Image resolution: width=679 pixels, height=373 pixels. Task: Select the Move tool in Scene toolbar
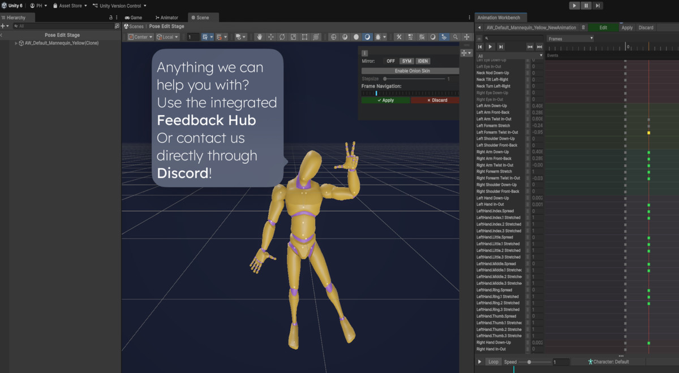(x=271, y=37)
